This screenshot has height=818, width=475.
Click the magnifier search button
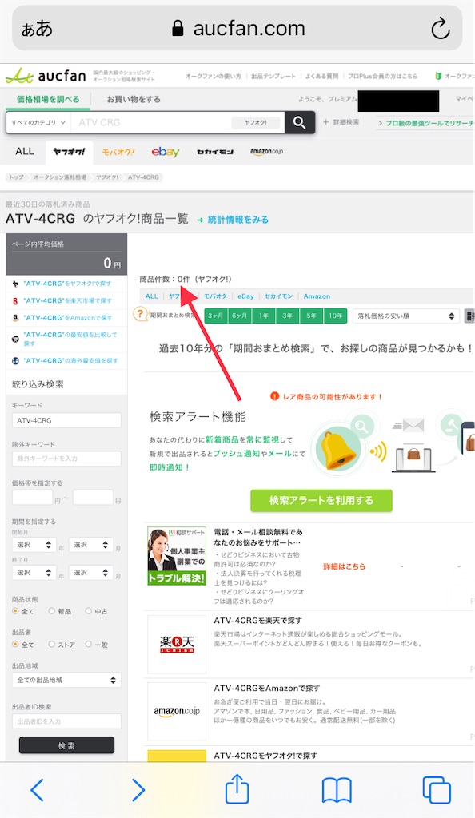click(x=300, y=122)
